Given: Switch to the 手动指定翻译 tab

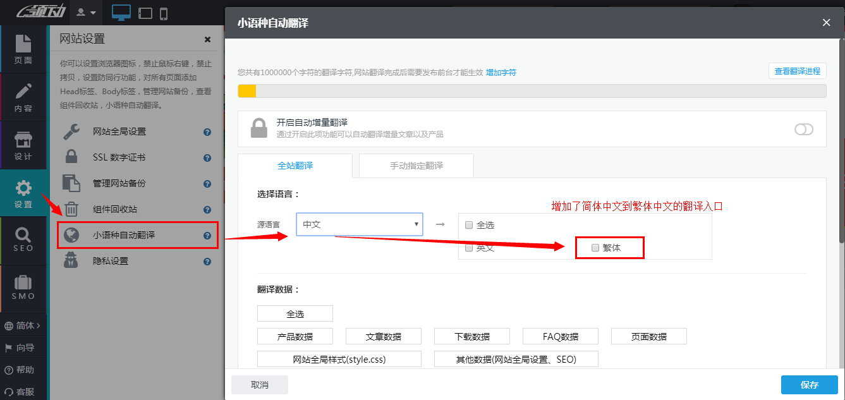Looking at the screenshot, I should pyautogui.click(x=416, y=165).
